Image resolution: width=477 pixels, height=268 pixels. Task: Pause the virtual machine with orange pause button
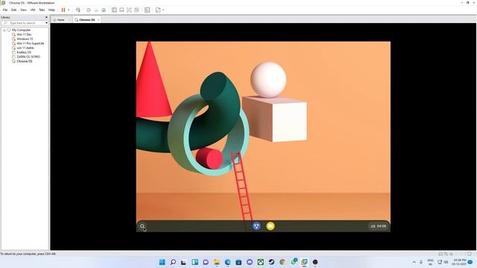click(63, 10)
